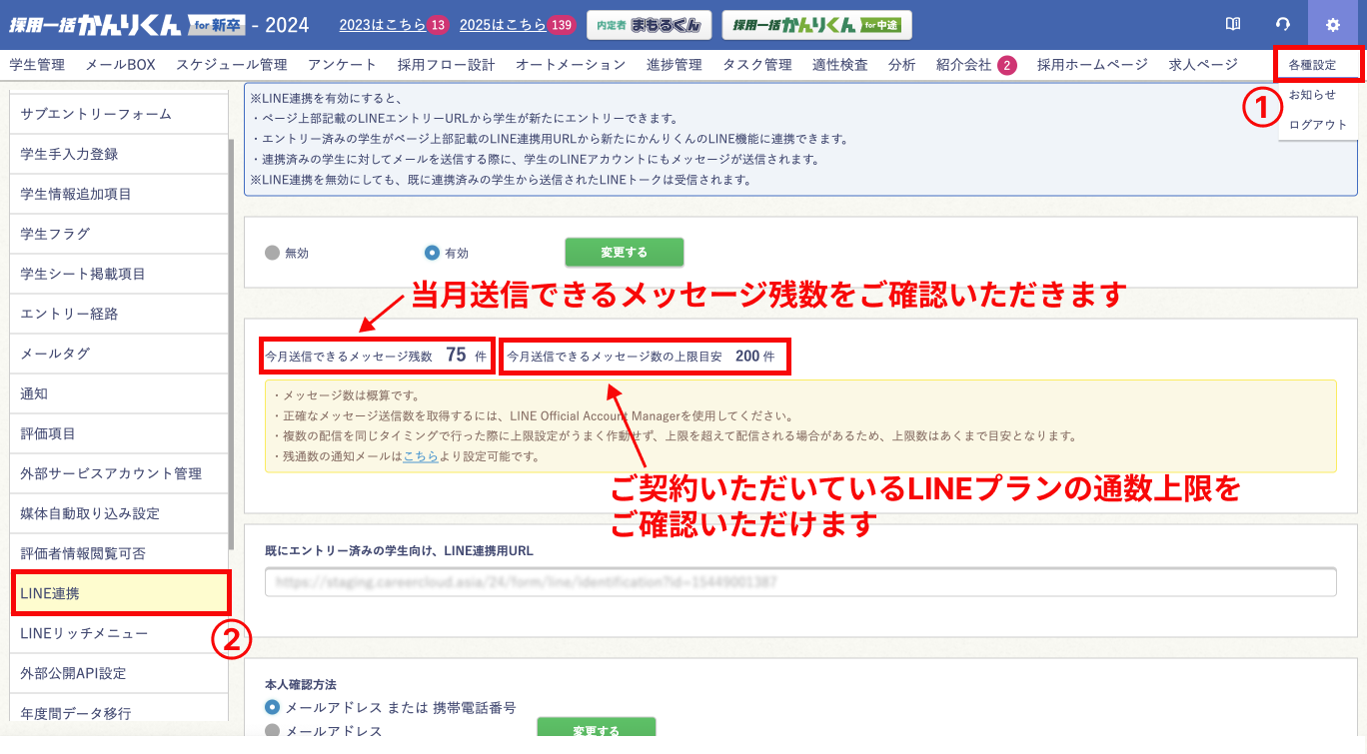Open 学生フラグ in the sidebar
The width and height of the screenshot is (1367, 754).
[119, 234]
